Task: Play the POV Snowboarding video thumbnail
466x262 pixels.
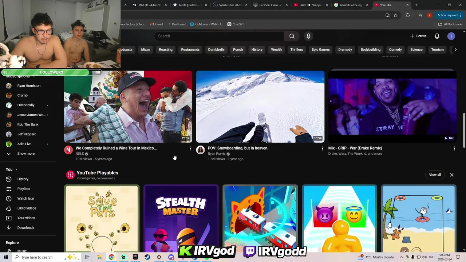Action: pyautogui.click(x=260, y=107)
